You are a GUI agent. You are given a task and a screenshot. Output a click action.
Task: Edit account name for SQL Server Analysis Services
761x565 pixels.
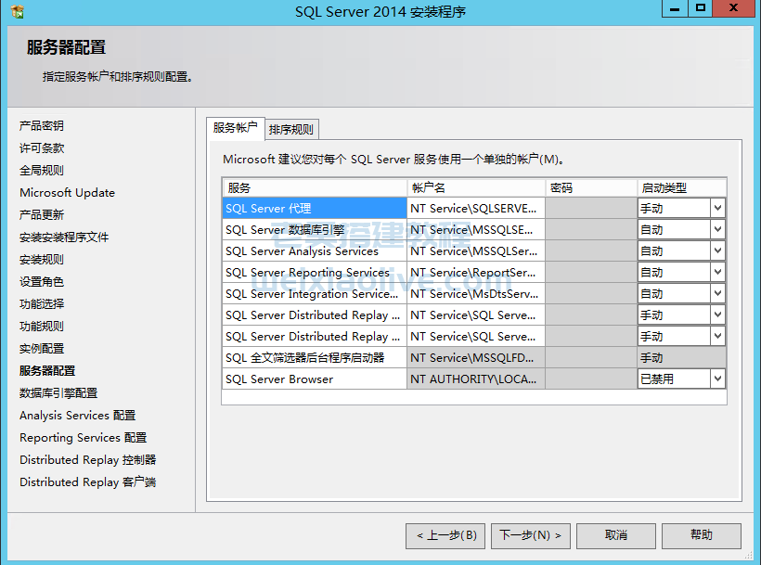click(475, 251)
